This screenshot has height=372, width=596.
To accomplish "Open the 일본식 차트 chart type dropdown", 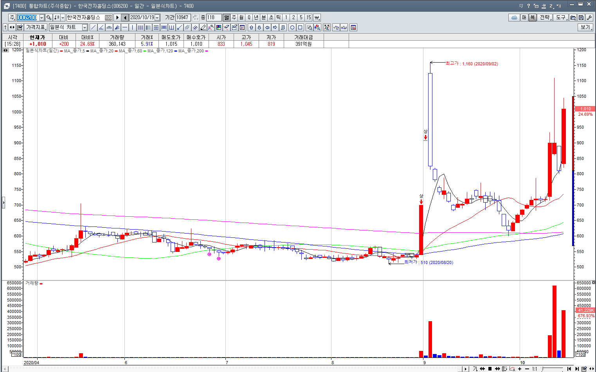I will coord(85,27).
